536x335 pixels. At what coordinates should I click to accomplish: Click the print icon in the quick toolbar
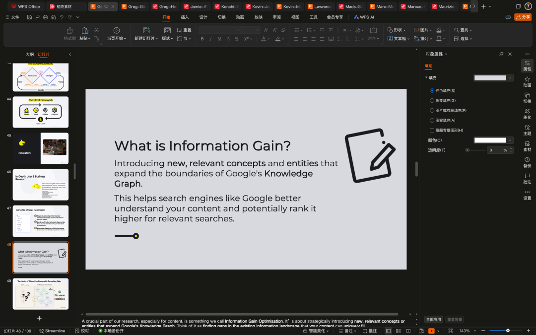click(46, 17)
